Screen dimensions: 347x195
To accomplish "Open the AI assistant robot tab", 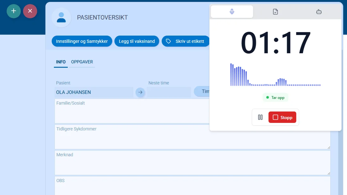I will (x=319, y=11).
